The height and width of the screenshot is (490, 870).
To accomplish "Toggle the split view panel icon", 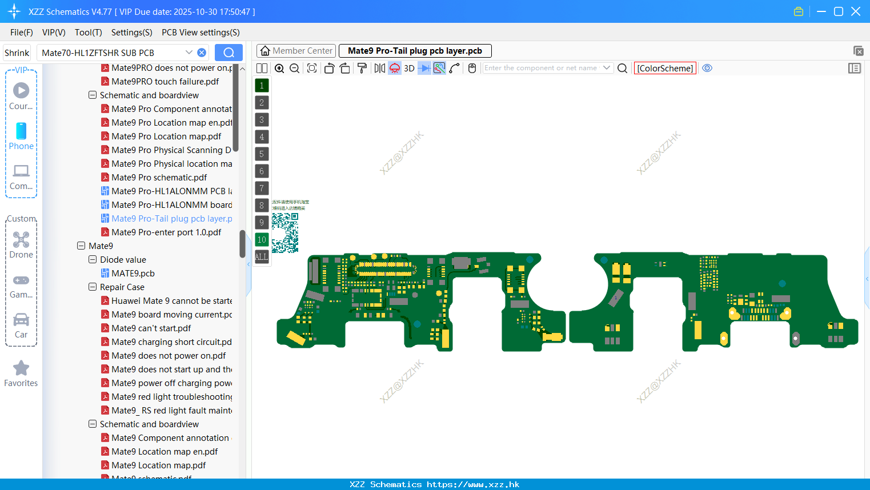I will [x=262, y=69].
